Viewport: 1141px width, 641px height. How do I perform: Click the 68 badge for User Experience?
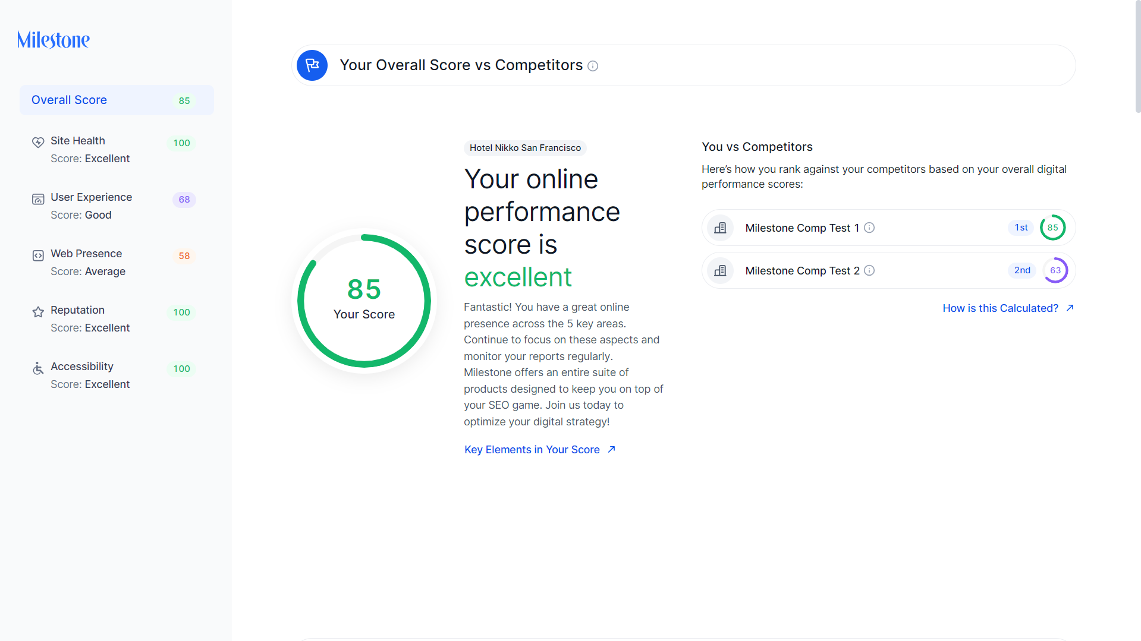click(184, 200)
